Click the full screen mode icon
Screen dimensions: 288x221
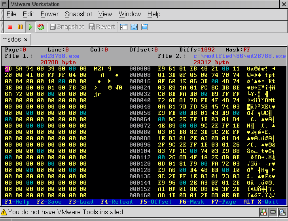[134, 27]
